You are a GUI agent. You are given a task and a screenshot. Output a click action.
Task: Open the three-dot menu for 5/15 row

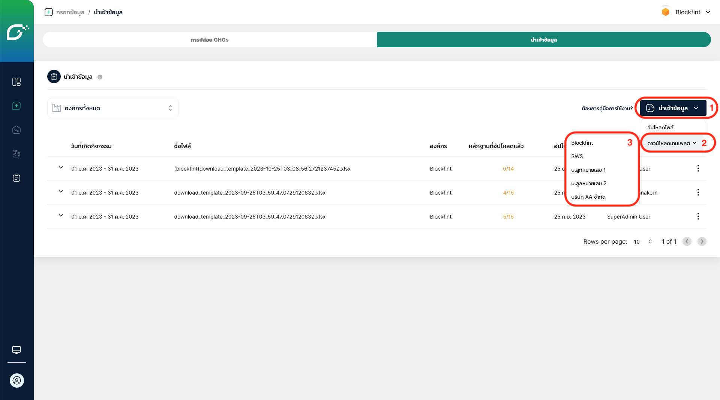pyautogui.click(x=698, y=216)
